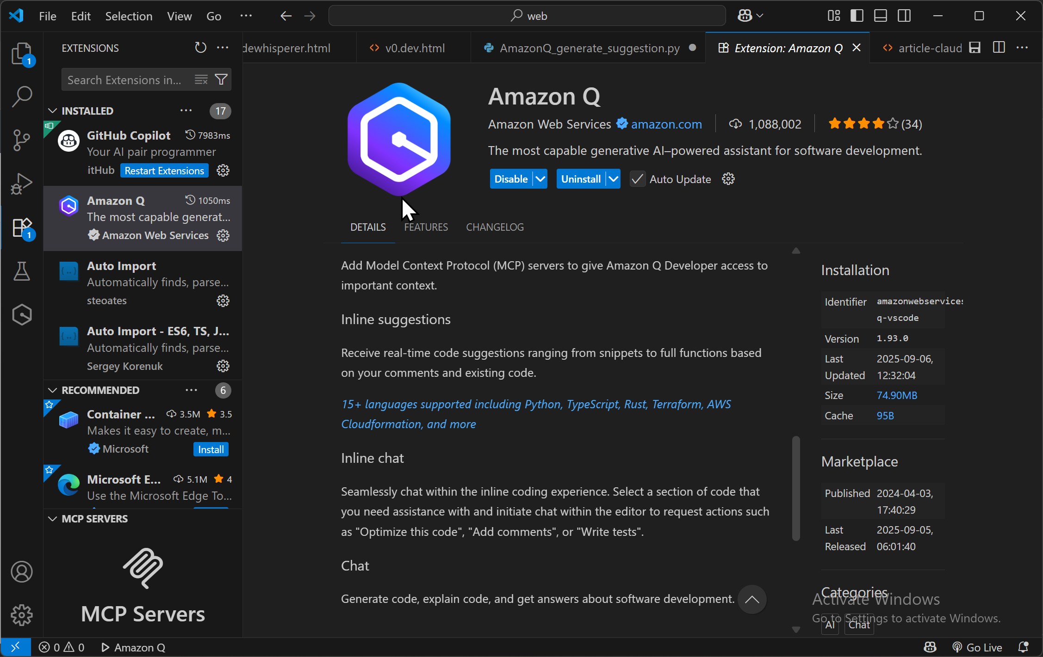Open the Source Control view
Screen dimensions: 1043x657
[x=21, y=140]
